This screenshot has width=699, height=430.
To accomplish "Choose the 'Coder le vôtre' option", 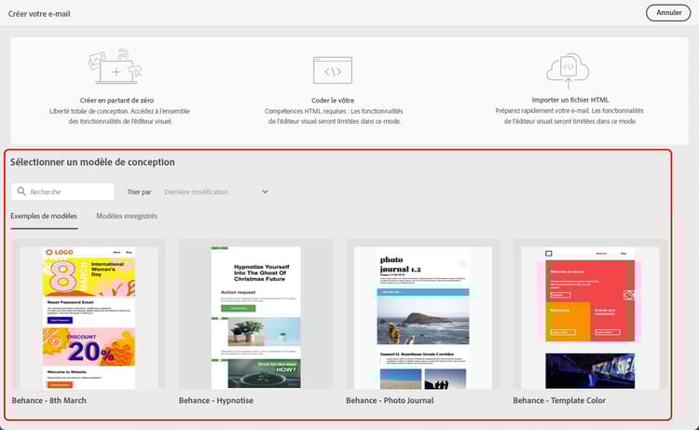I will [x=333, y=91].
